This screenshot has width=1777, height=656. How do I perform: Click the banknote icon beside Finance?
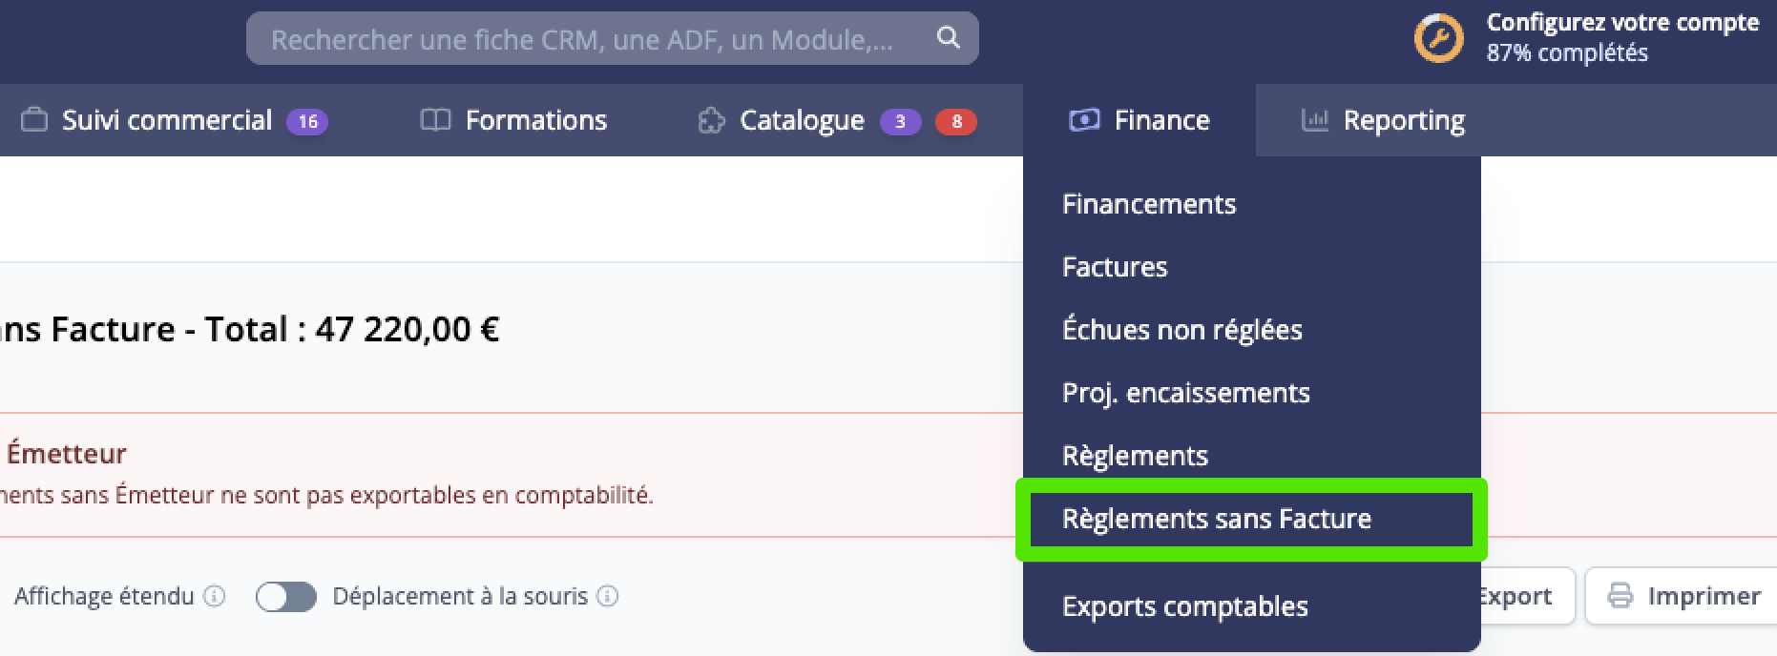(x=1084, y=120)
